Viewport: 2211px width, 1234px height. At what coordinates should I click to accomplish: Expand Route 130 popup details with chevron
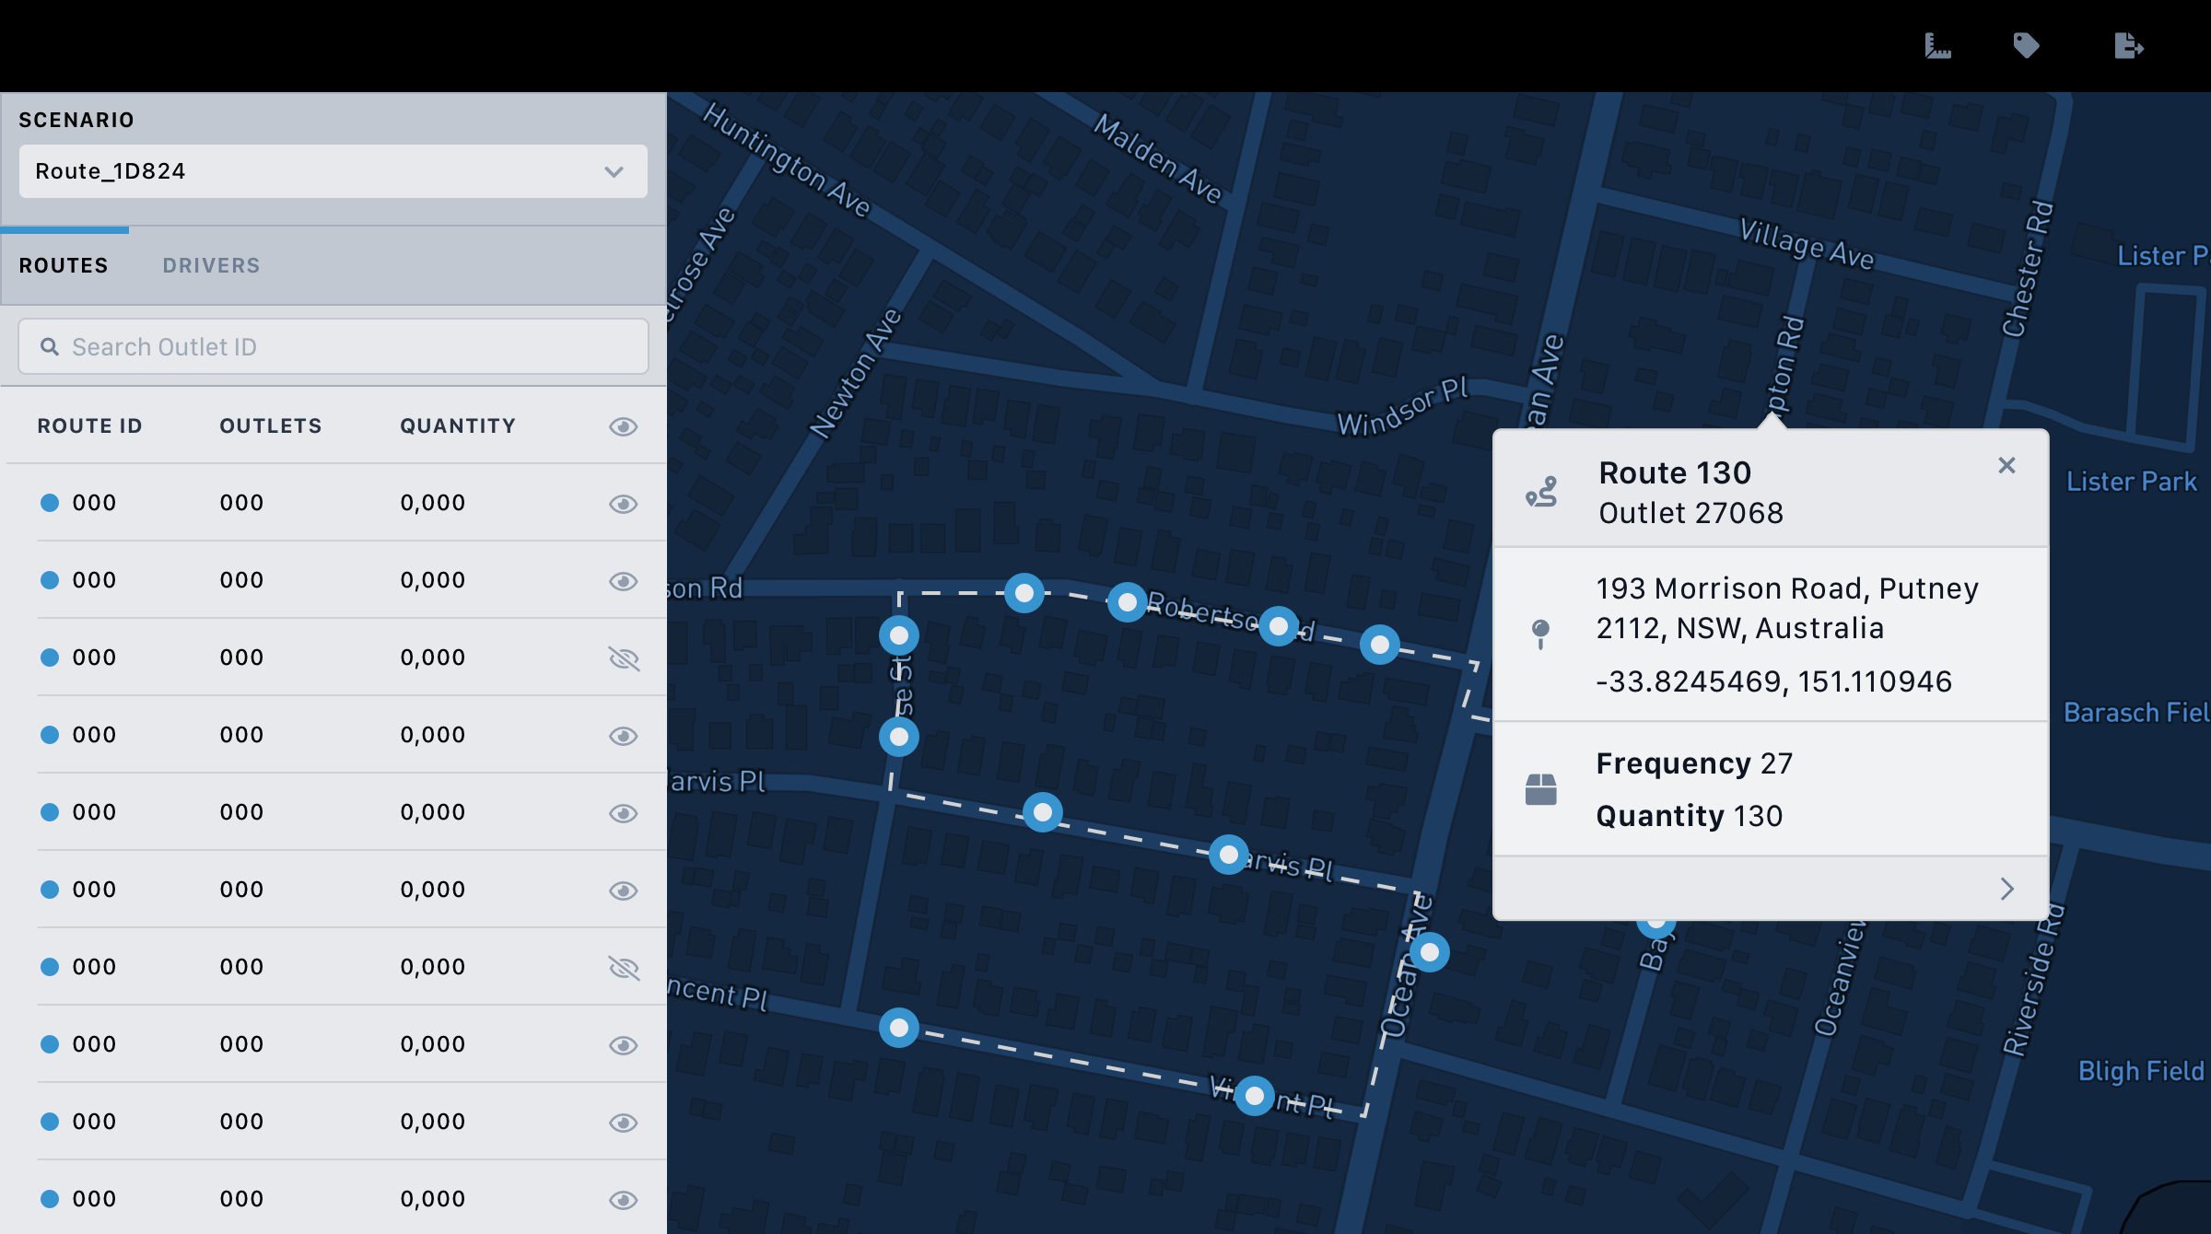2008,888
